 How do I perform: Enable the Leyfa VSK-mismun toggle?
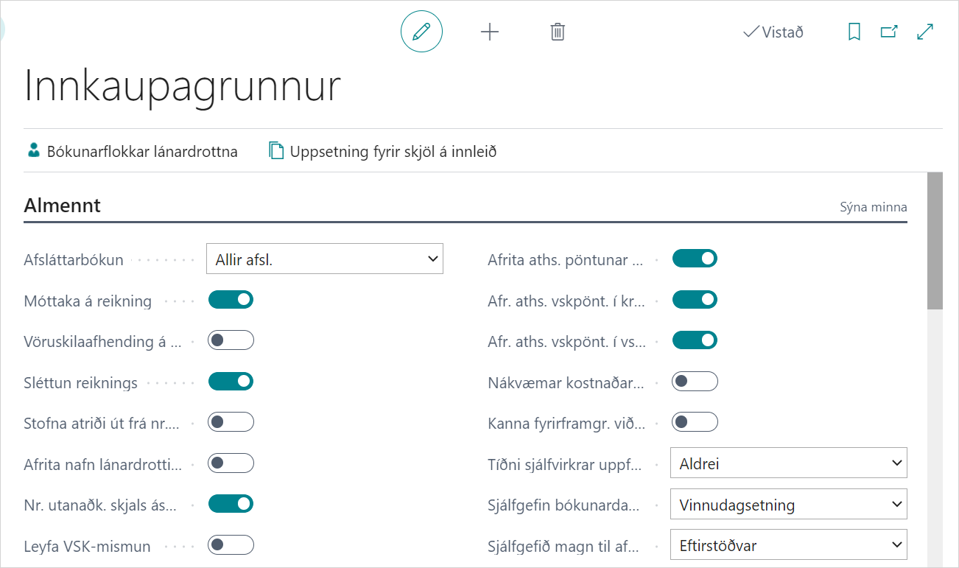(x=231, y=545)
